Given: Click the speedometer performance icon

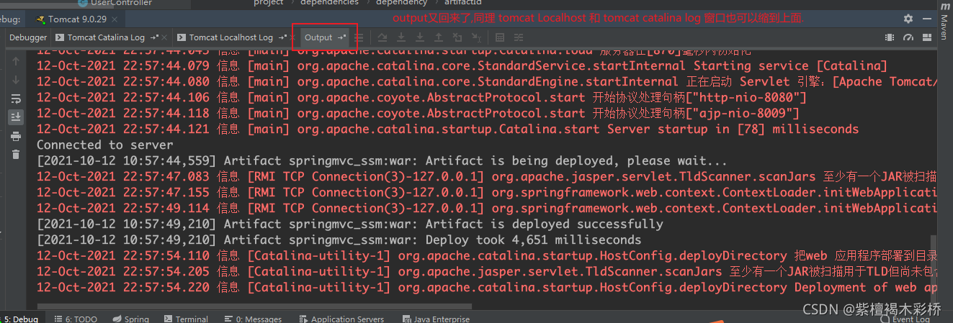Looking at the screenshot, I should (908, 37).
